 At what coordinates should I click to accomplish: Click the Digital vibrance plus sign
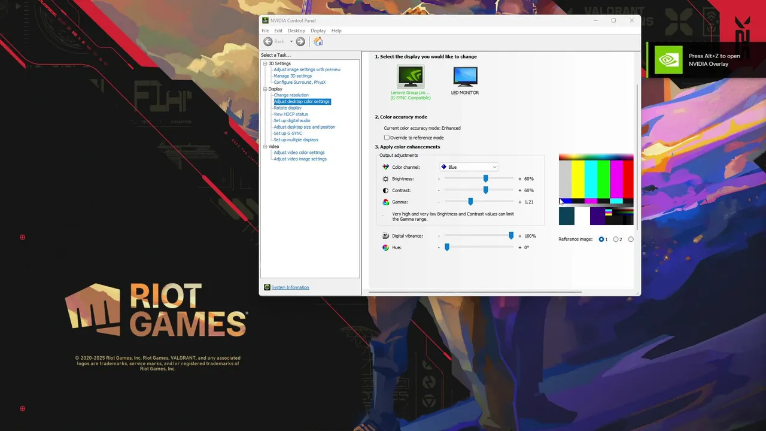(519, 236)
